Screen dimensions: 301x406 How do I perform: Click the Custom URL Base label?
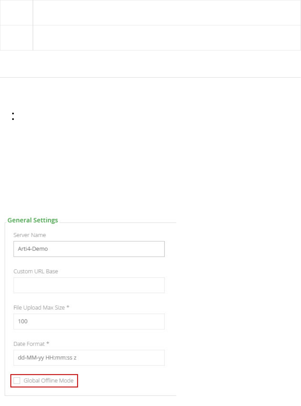[x=36, y=271]
